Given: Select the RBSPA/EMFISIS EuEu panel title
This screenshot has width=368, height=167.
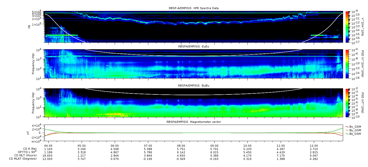Looking at the screenshot, I should pos(194,46).
